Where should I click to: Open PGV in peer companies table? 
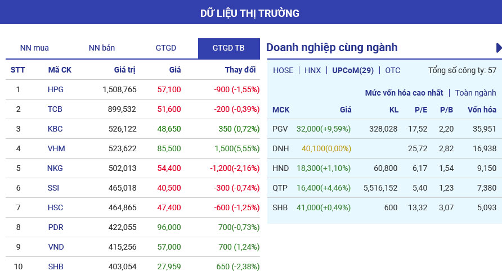coord(280,129)
